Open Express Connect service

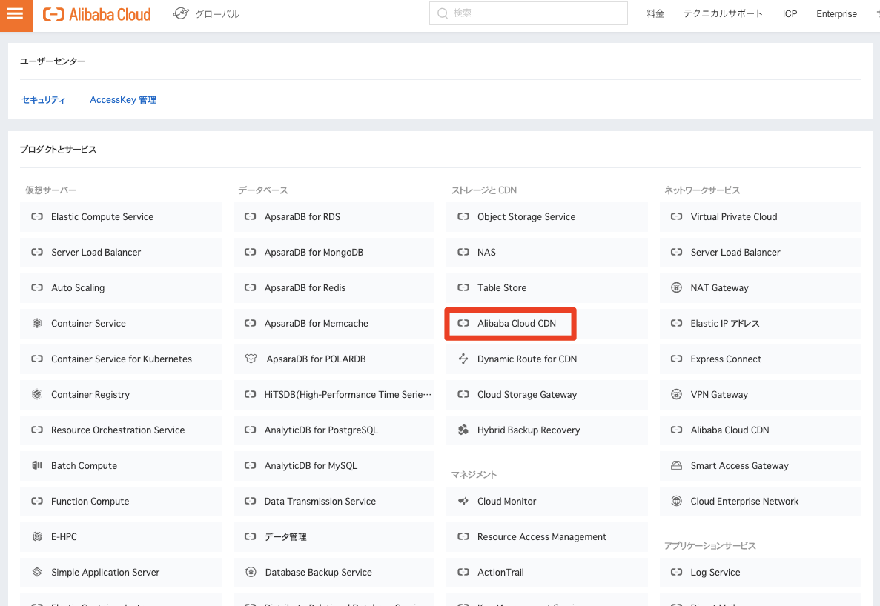tap(761, 359)
